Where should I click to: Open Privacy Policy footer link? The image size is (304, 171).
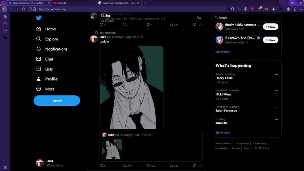tap(242, 143)
